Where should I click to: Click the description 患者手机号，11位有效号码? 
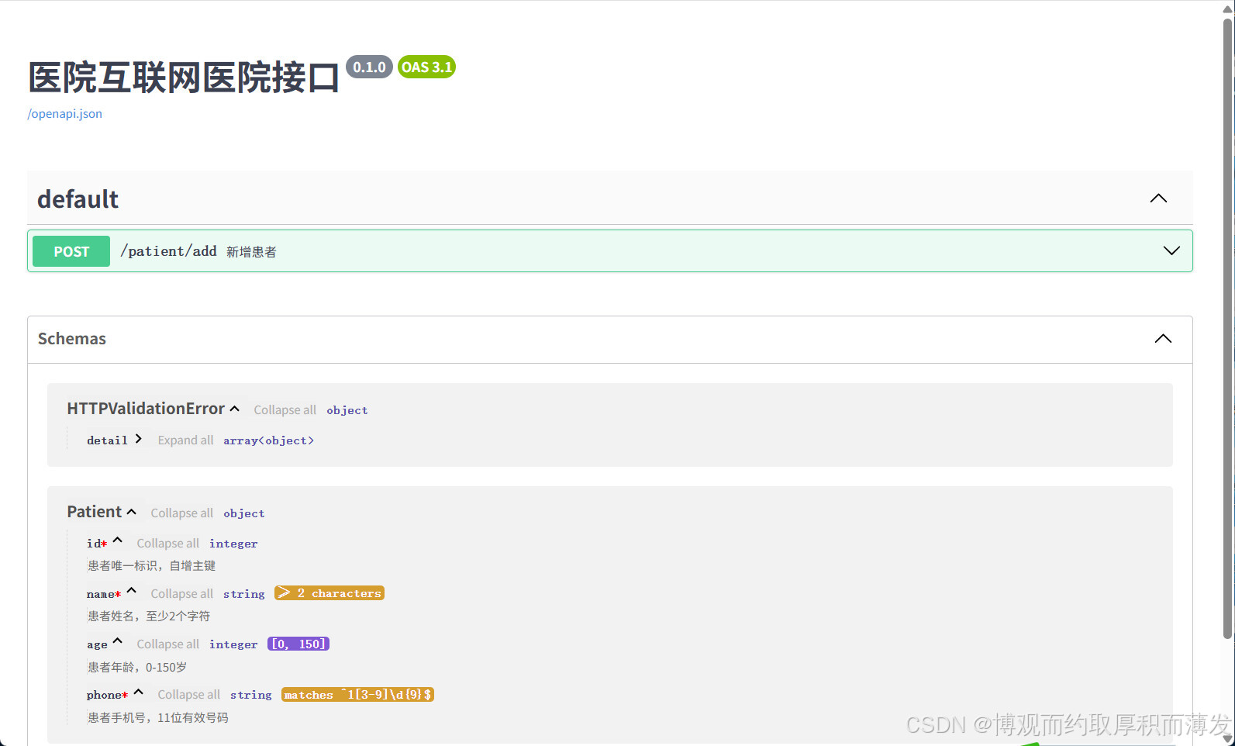(158, 718)
